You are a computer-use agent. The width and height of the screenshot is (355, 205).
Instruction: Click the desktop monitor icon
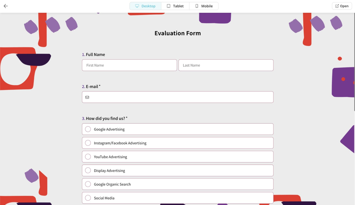tap(137, 6)
